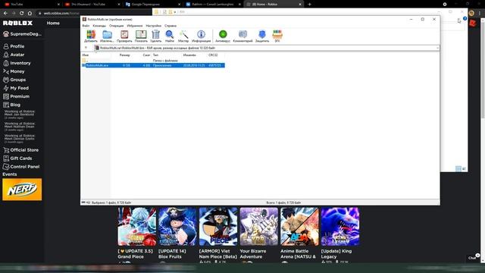
Task: Click the Extract To folder icon in WinRAR
Action: pyautogui.click(x=107, y=36)
